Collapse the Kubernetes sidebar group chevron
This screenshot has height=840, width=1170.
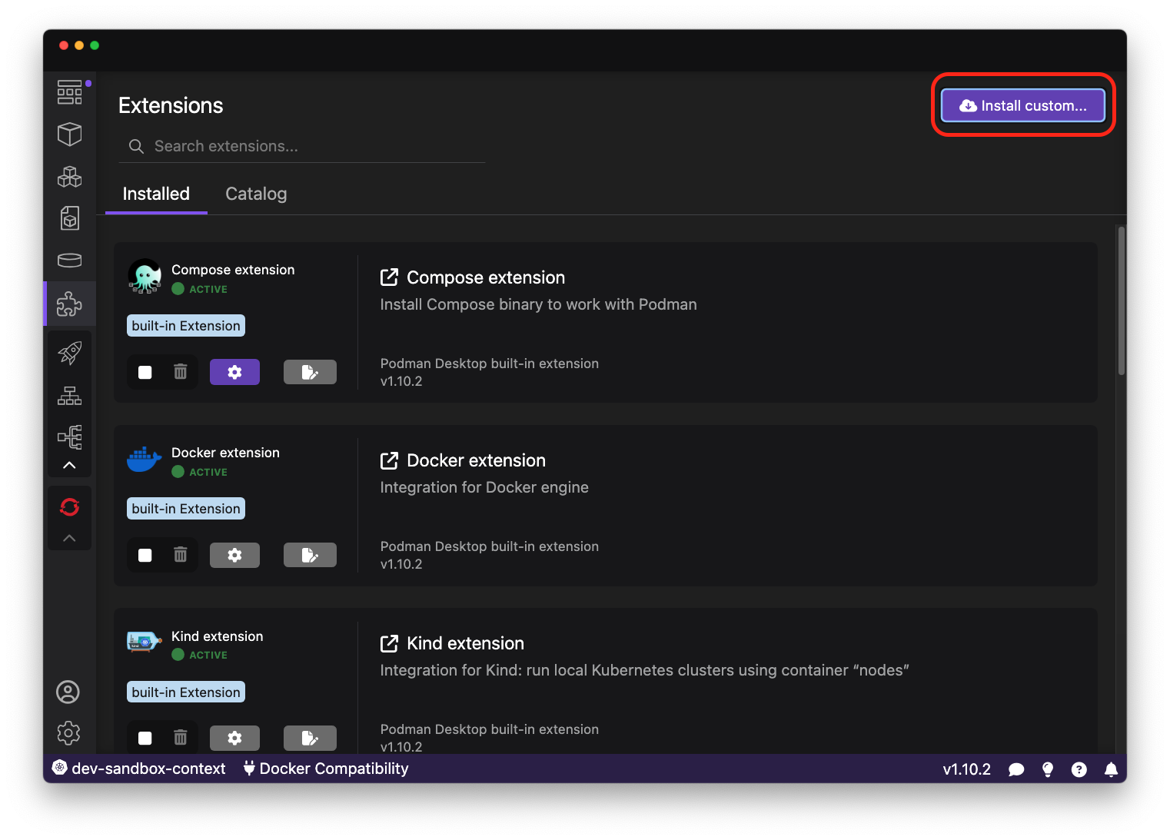click(69, 465)
